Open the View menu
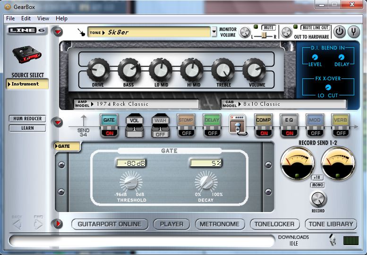367x255 pixels. pos(43,18)
